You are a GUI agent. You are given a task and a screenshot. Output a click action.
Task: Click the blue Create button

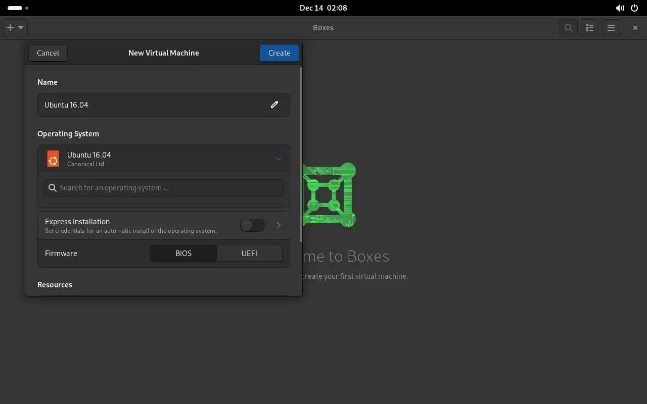tap(280, 53)
